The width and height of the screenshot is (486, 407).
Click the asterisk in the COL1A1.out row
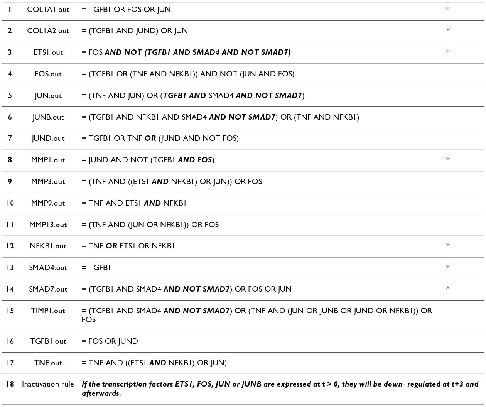tap(448, 9)
